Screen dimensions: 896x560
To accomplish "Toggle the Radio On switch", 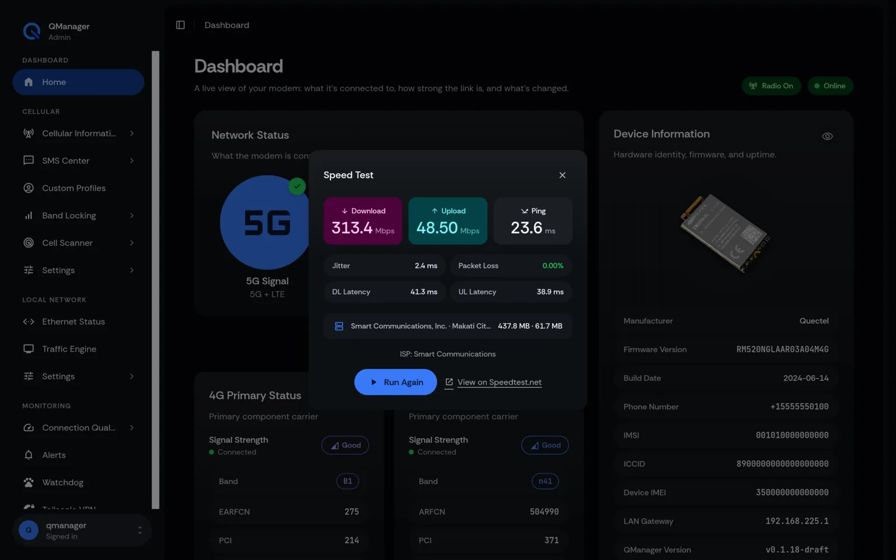I will (x=771, y=86).
